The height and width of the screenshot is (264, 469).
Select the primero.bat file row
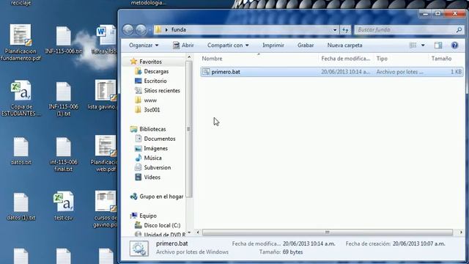[332, 72]
